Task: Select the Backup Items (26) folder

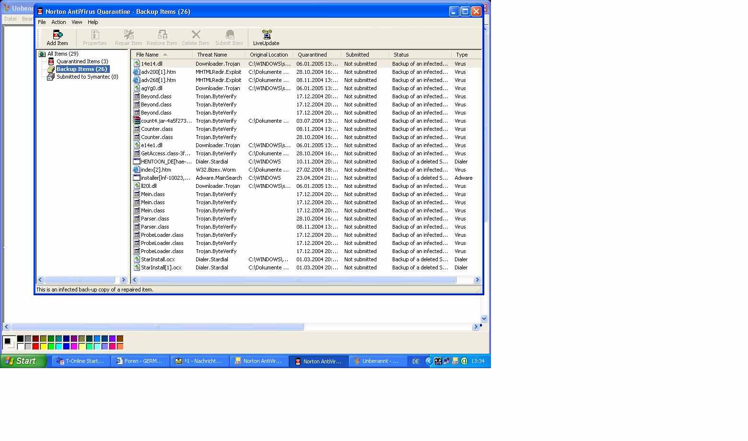Action: pos(82,69)
